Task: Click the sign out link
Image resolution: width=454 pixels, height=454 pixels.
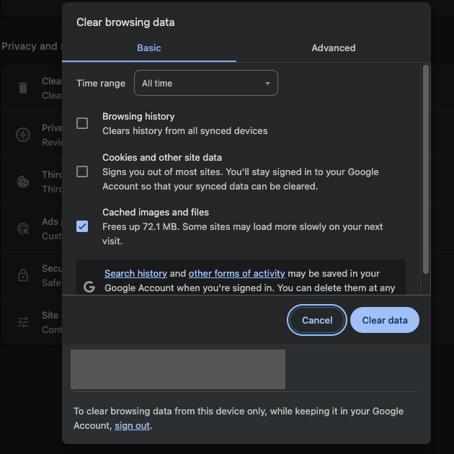Action: coord(133,426)
